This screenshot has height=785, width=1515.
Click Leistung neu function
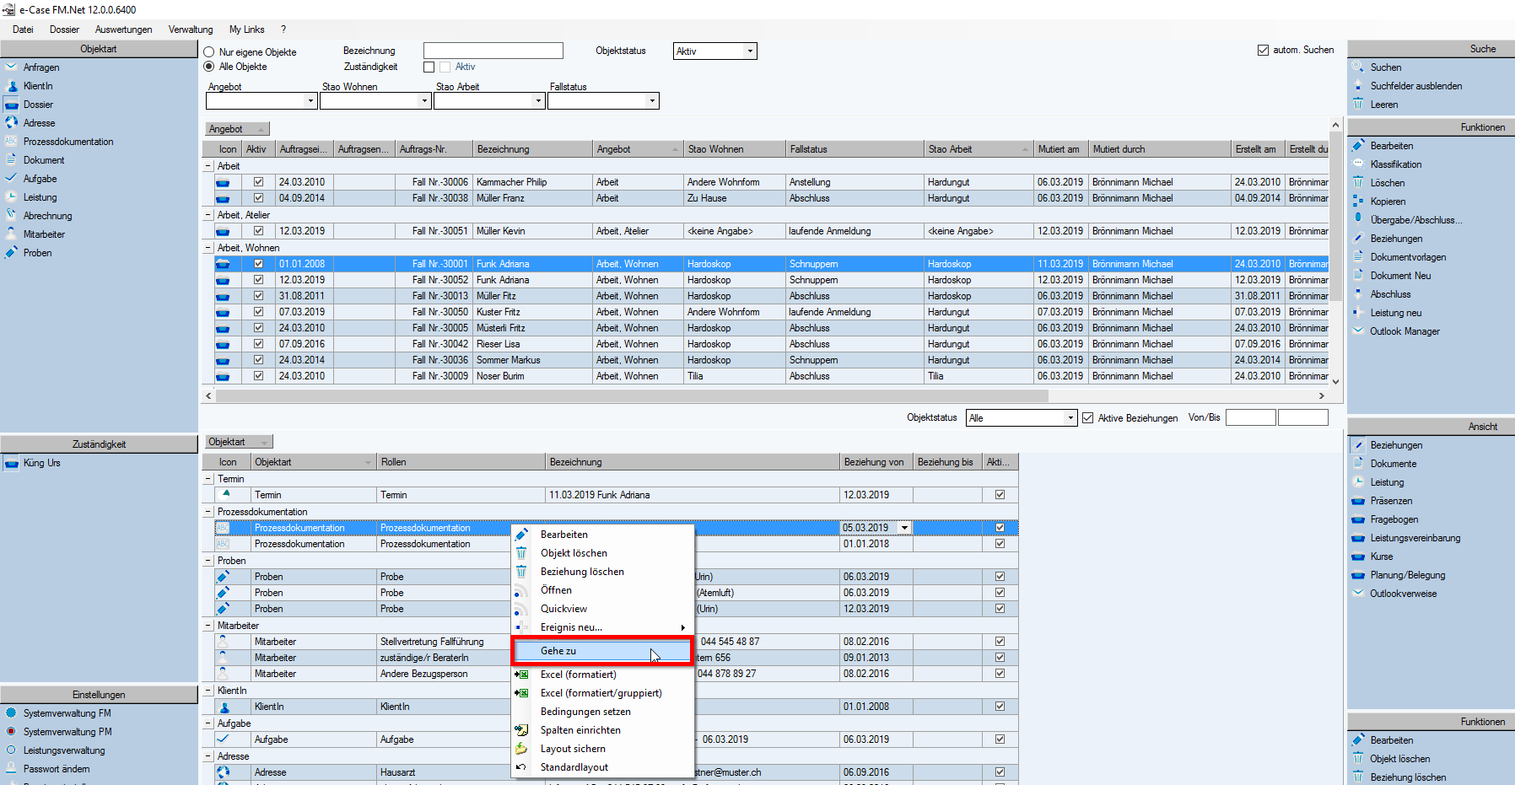coord(1396,313)
